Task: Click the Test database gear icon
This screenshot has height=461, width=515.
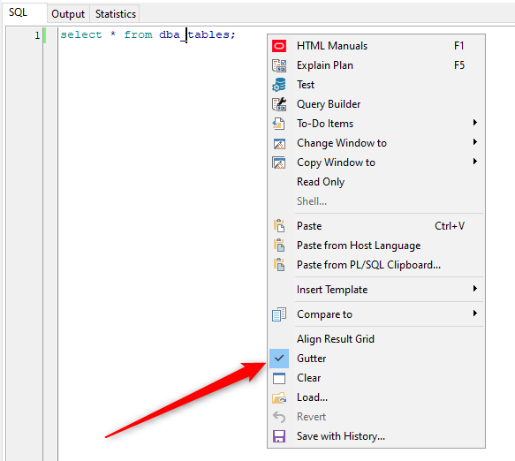Action: (x=279, y=85)
